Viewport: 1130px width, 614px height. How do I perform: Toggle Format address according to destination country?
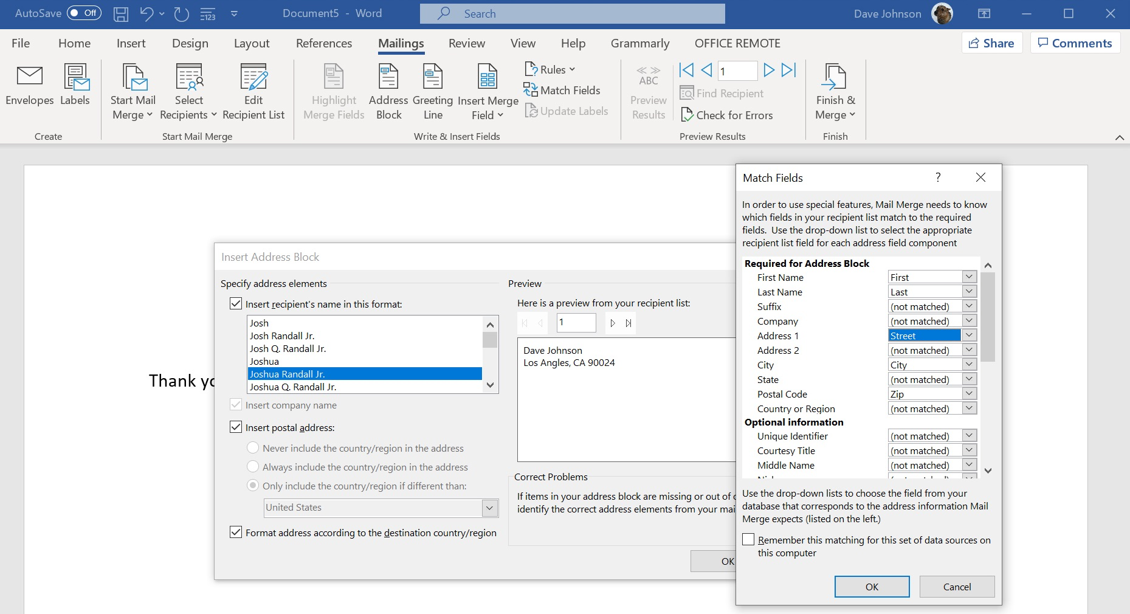coord(236,532)
